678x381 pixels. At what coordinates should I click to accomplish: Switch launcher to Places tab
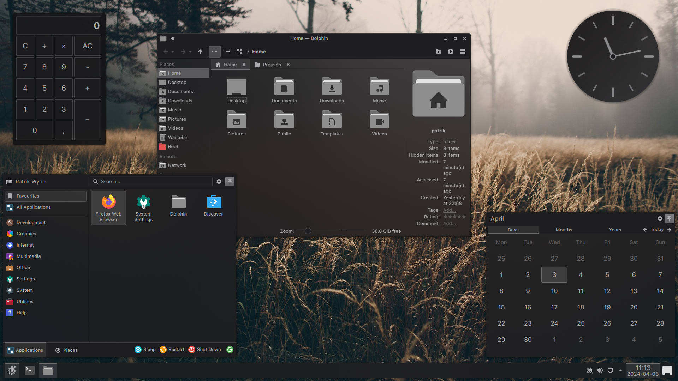66,350
